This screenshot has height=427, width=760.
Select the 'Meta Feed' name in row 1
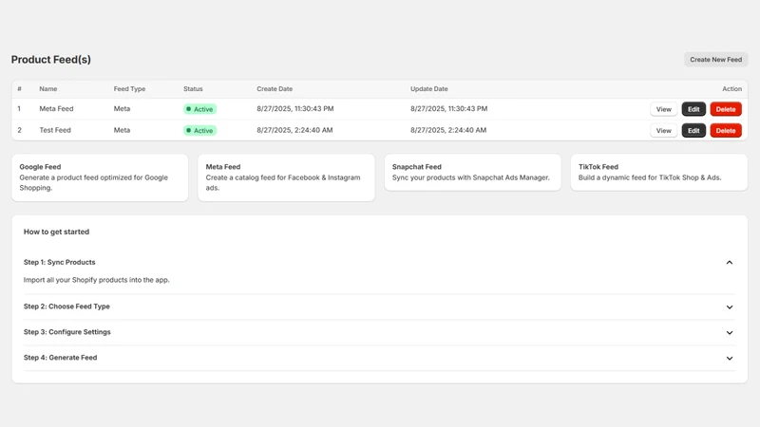coord(56,108)
